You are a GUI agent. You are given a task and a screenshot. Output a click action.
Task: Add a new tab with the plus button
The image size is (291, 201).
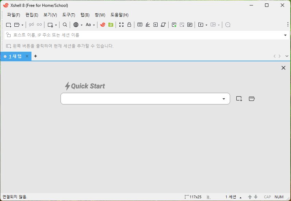pos(35,56)
